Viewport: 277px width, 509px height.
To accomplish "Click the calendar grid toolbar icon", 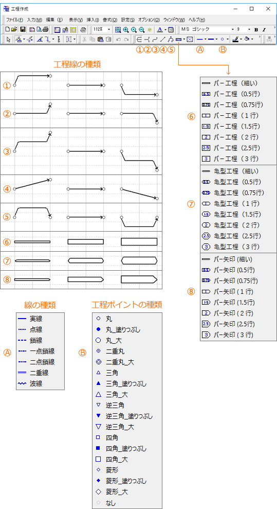I will tap(57, 29).
